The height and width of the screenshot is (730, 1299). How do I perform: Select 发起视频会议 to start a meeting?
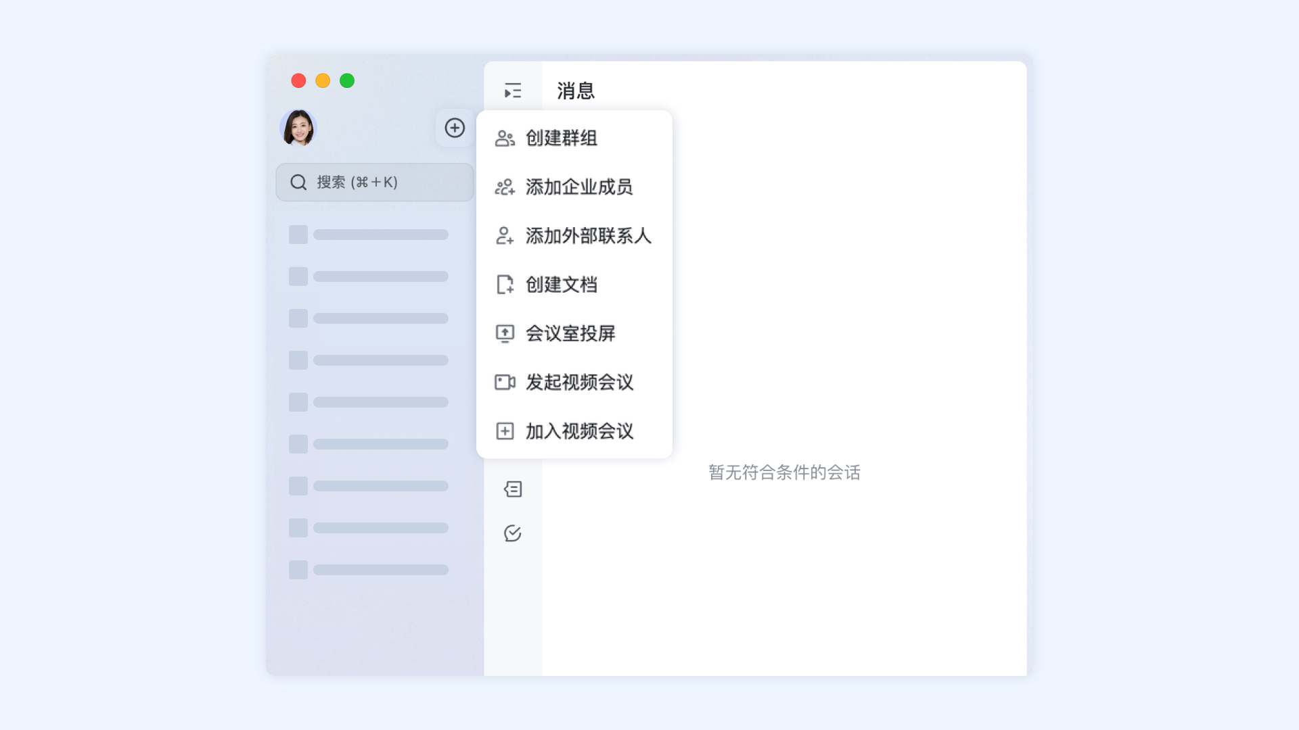(x=578, y=383)
